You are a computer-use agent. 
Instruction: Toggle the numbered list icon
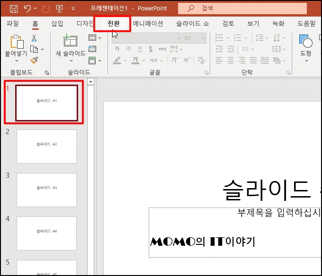pos(238,38)
